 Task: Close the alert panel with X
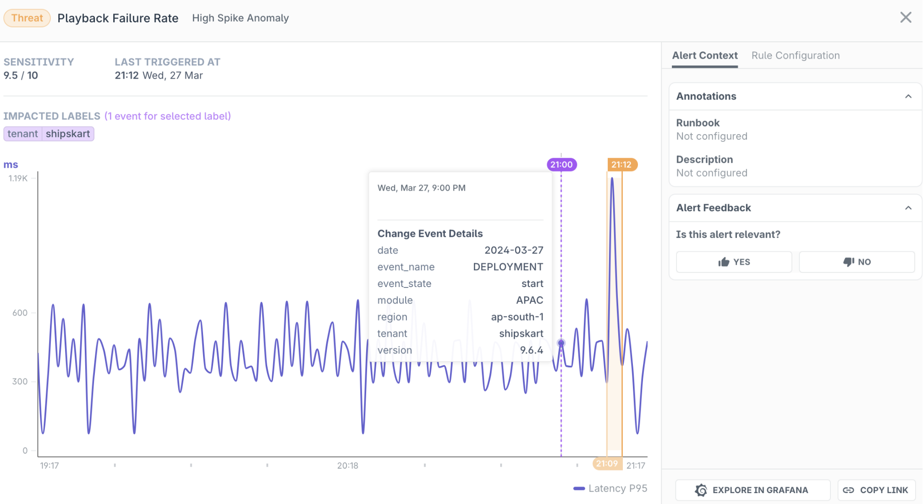click(906, 17)
